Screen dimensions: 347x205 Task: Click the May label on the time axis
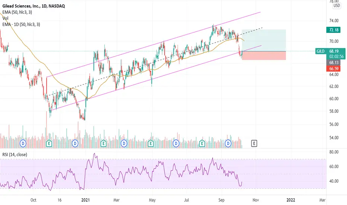(x=152, y=200)
